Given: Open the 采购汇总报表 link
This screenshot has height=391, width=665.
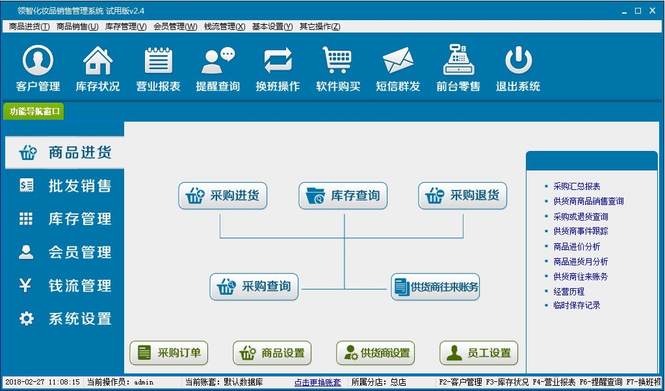Looking at the screenshot, I should coord(577,186).
